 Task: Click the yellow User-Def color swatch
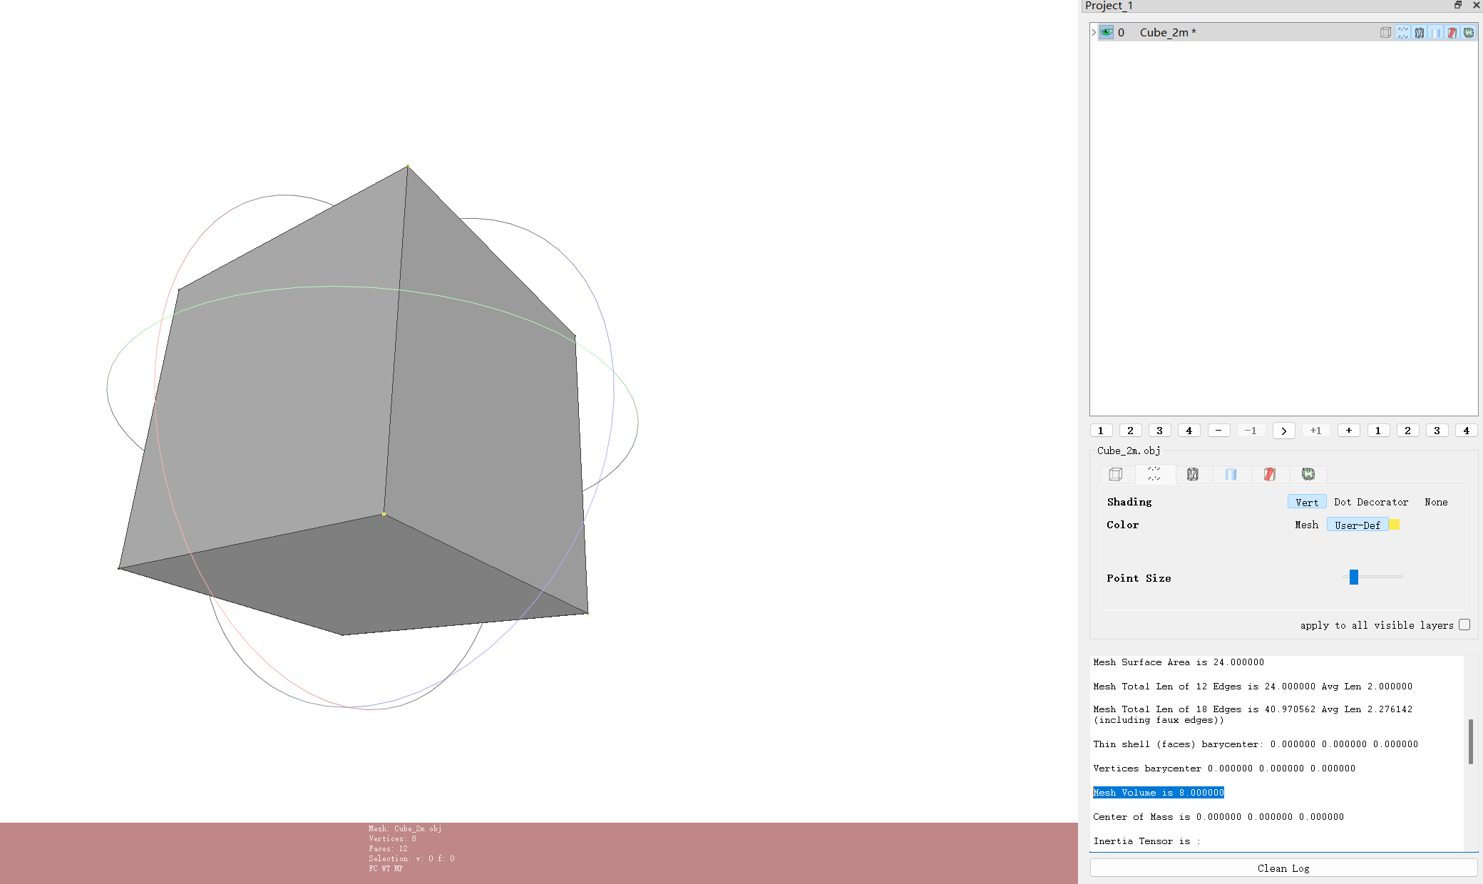point(1395,525)
